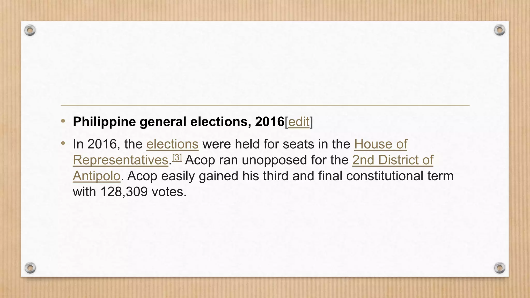
Task: Click the vote count '128,309'
Action: 124,192
